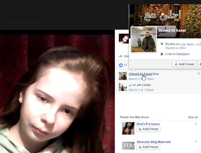Add Friend for ทิพย์วารี สายนอก
Screen dimensions: 201x153
tap(148, 129)
